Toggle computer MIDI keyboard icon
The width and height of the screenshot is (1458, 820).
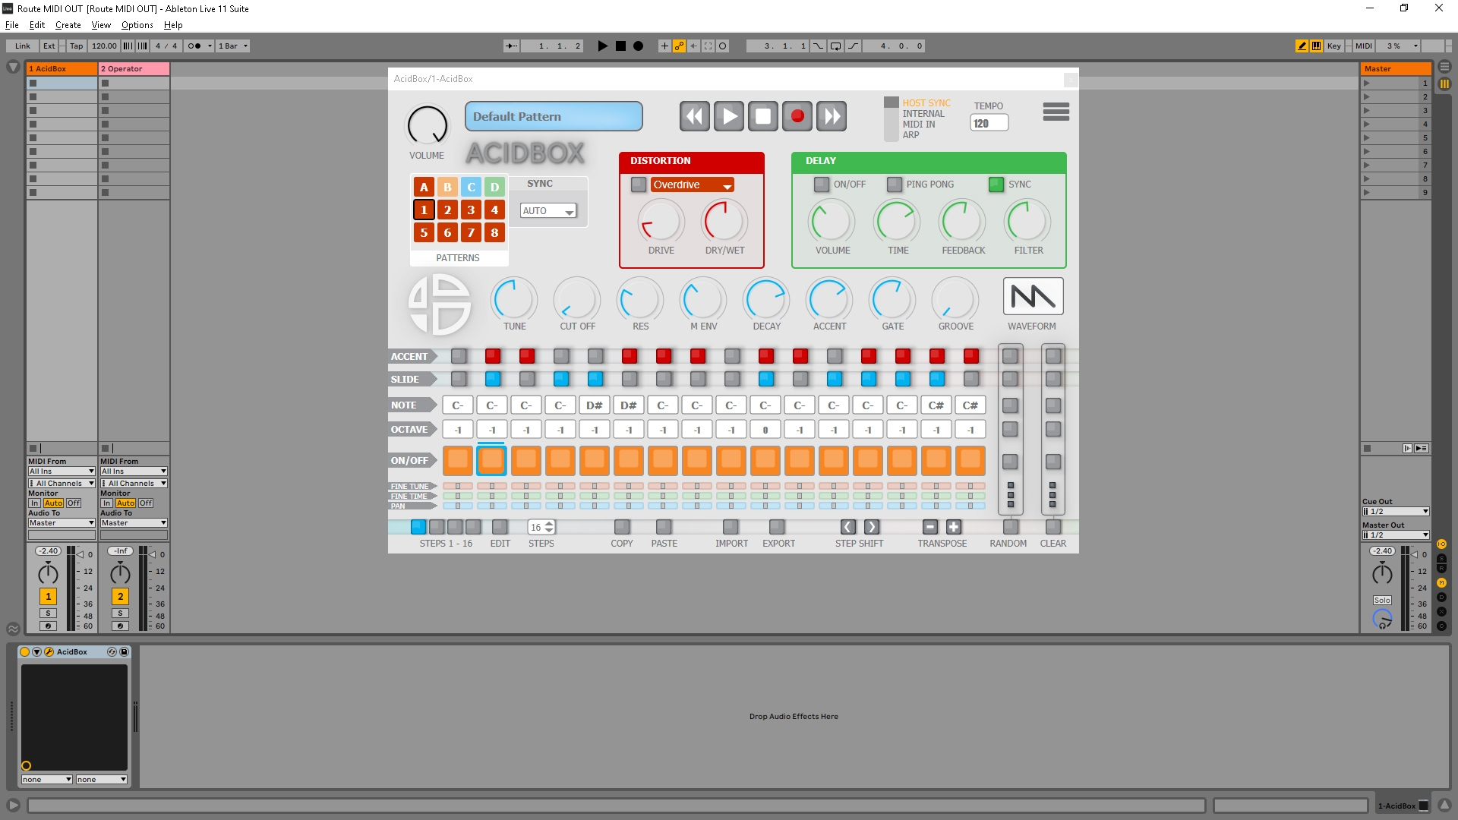click(1316, 46)
